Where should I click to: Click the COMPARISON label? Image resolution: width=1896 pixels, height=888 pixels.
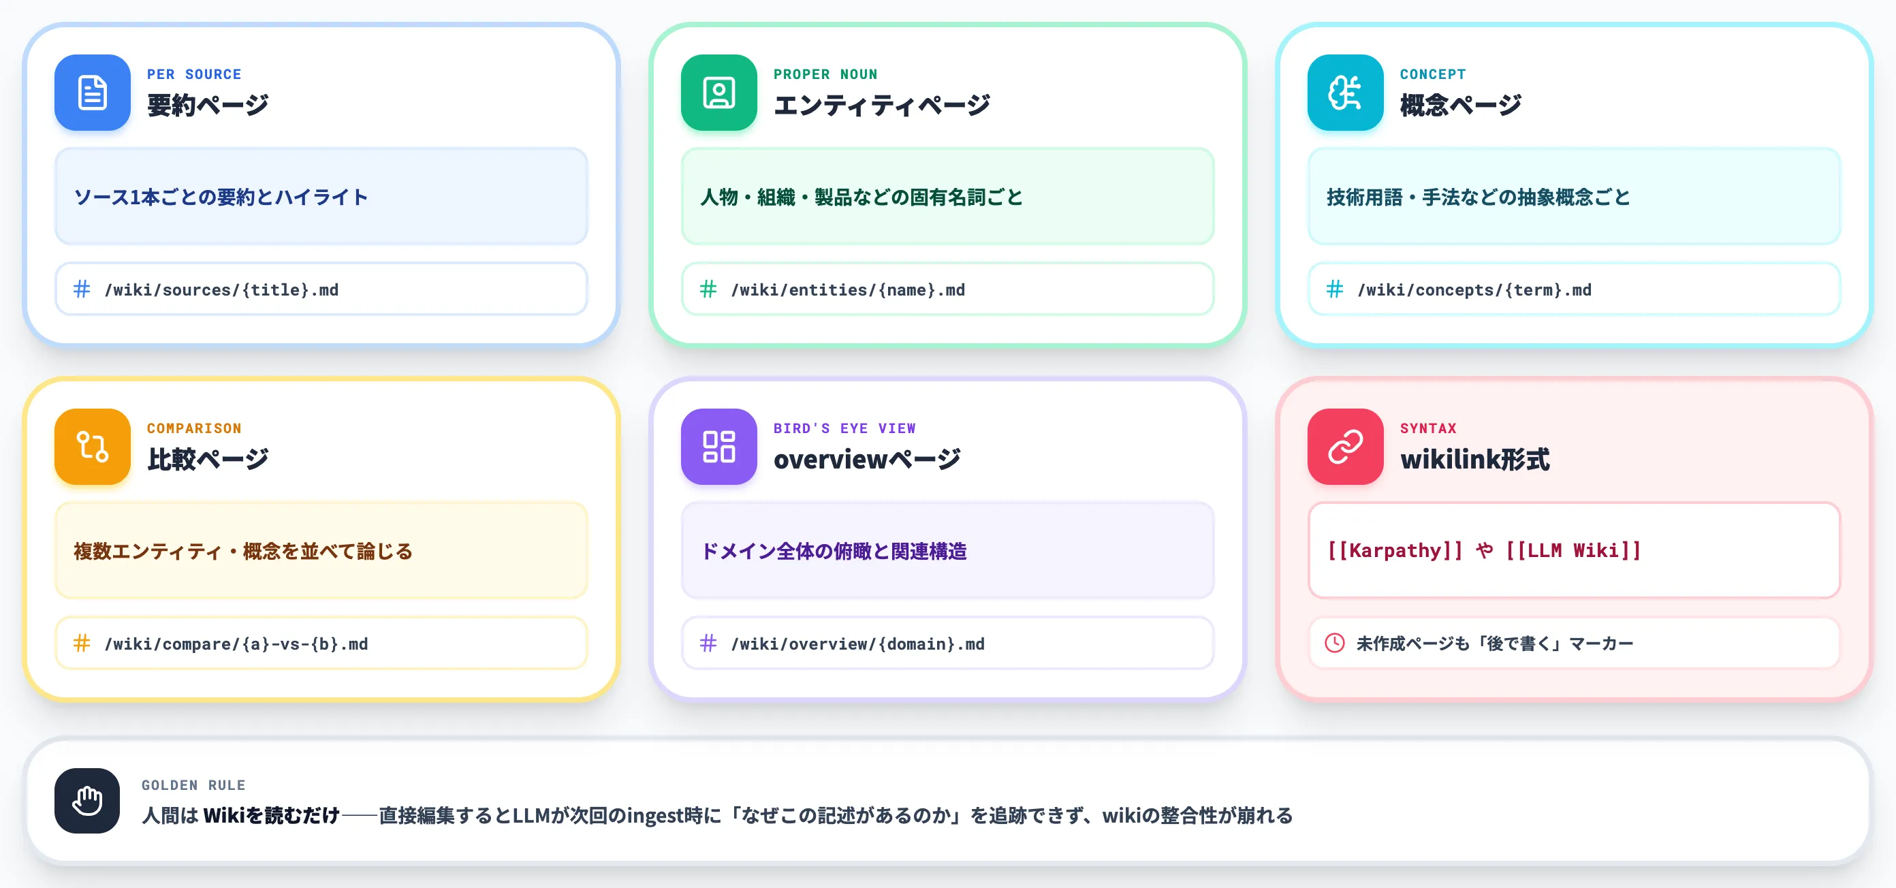pyautogui.click(x=194, y=428)
